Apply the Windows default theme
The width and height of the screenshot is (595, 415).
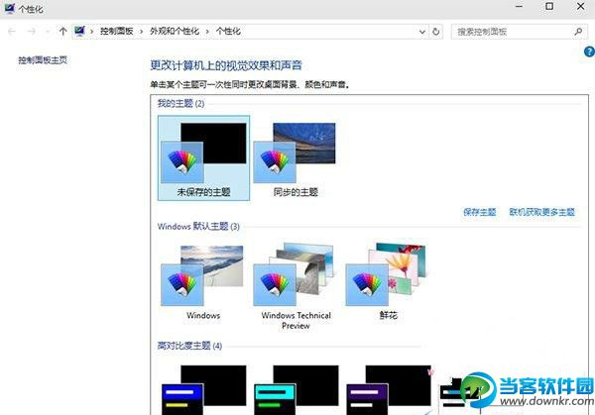coord(203,282)
